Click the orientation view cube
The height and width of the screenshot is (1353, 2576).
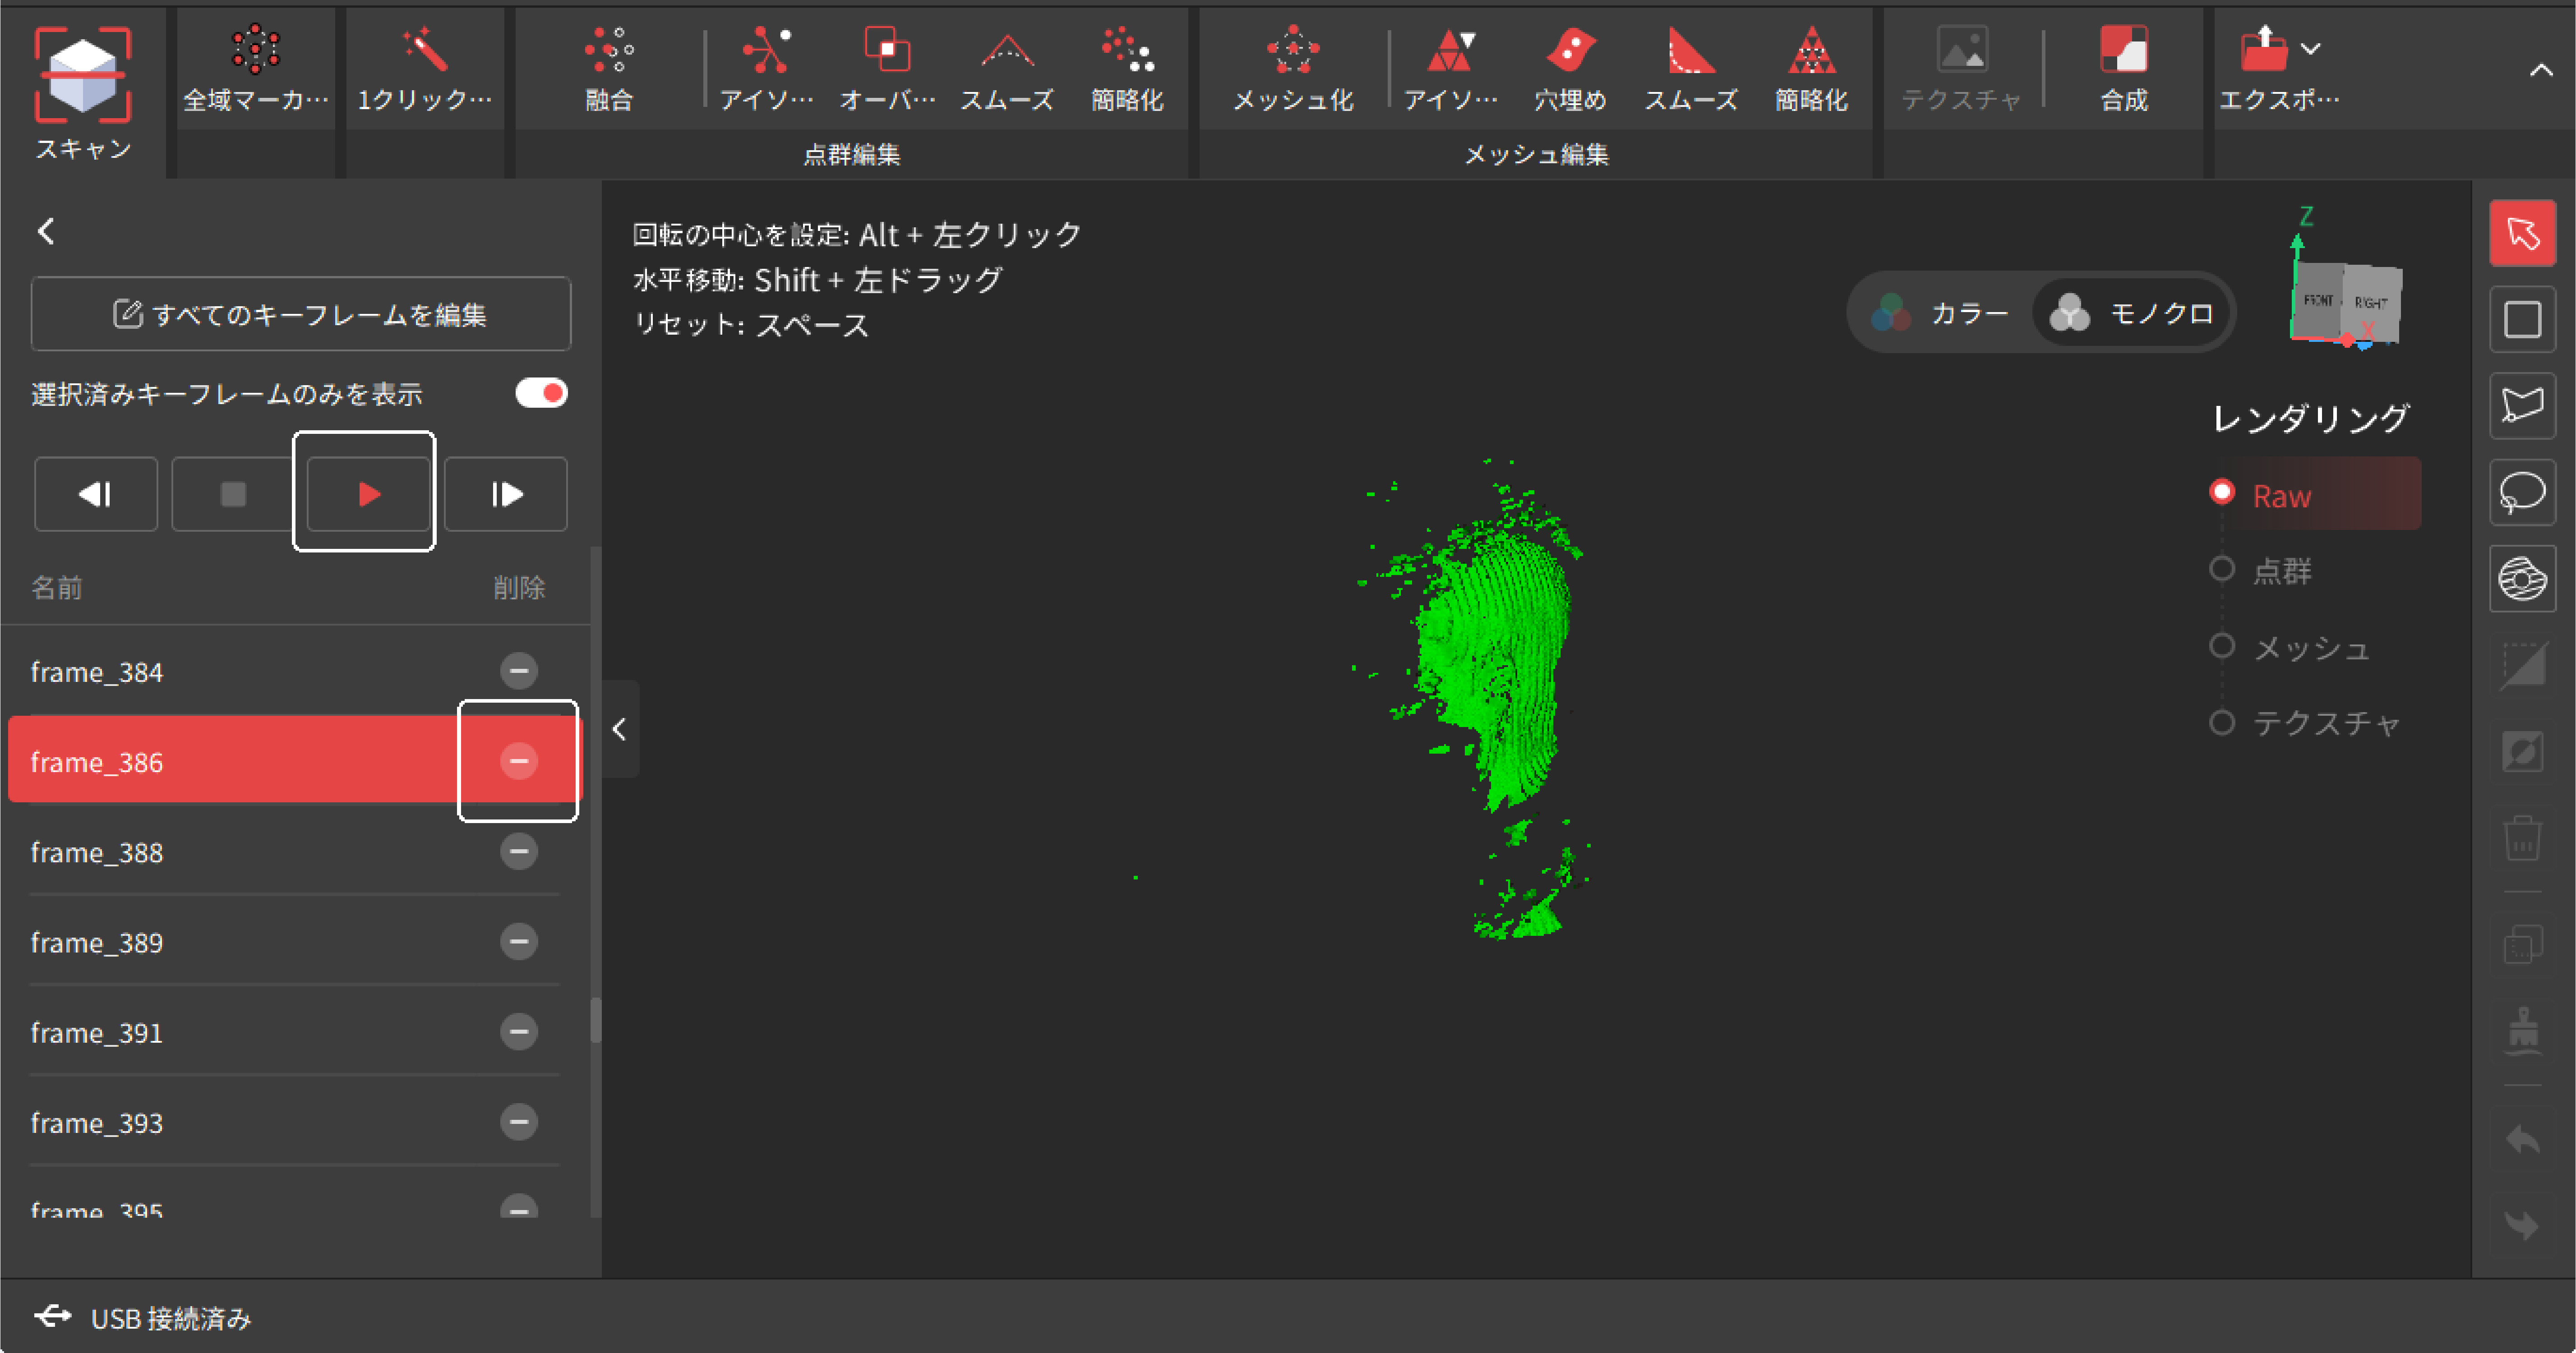click(x=2346, y=302)
